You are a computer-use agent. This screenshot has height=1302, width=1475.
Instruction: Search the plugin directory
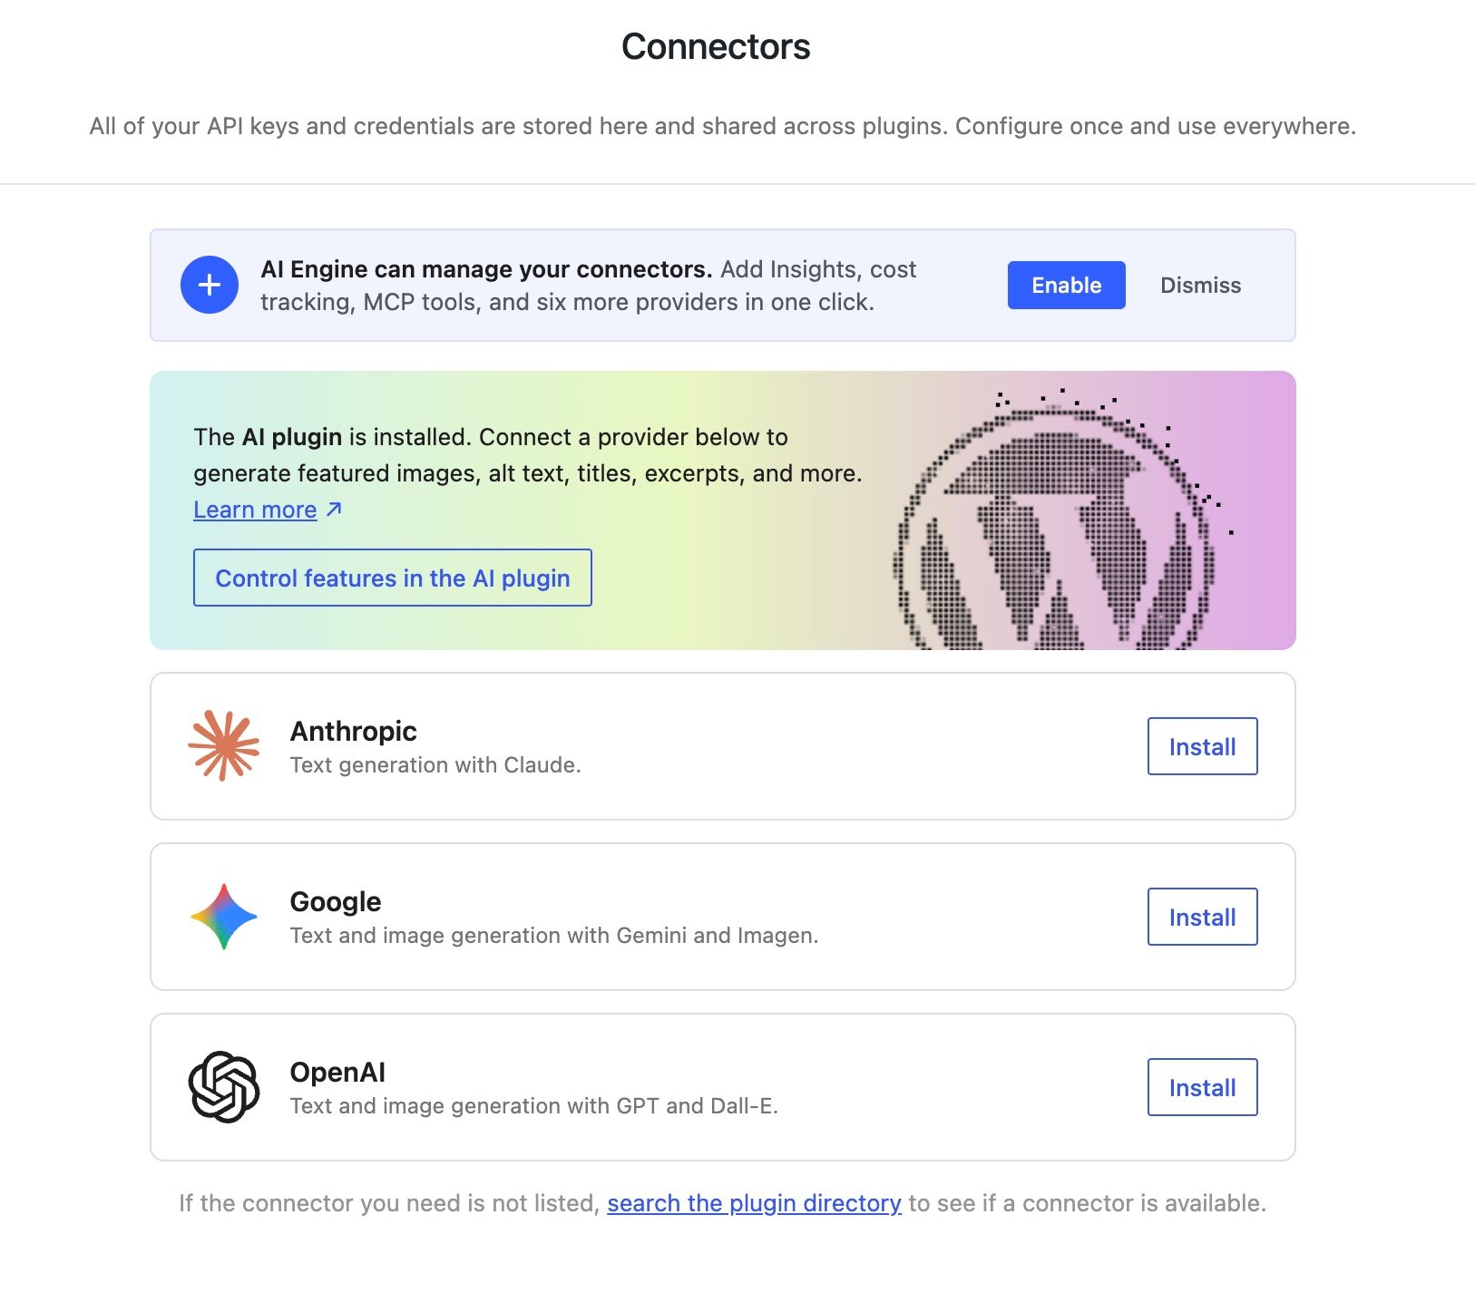(x=755, y=1202)
